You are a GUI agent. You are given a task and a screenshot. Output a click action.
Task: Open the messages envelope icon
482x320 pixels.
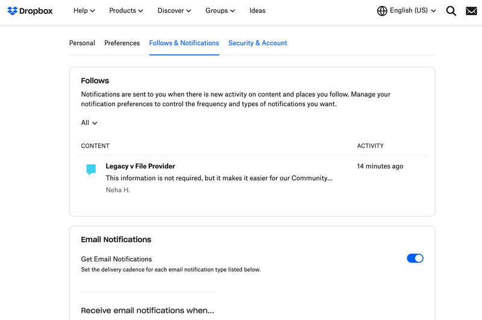(471, 11)
